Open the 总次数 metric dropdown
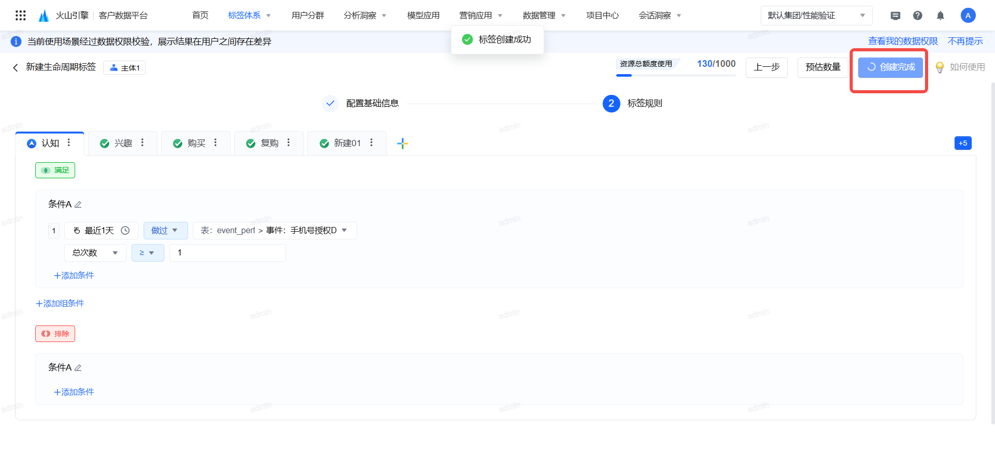 (x=95, y=253)
